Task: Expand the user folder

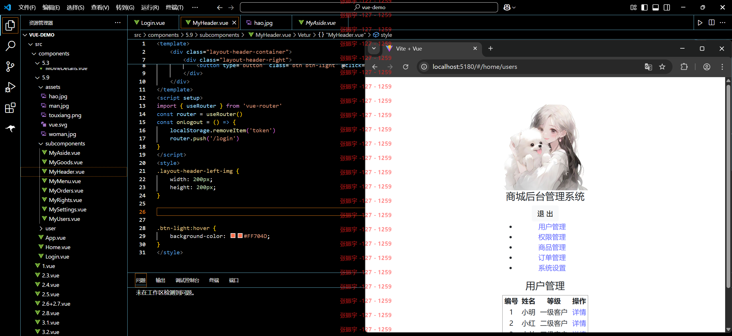Action: tap(41, 229)
